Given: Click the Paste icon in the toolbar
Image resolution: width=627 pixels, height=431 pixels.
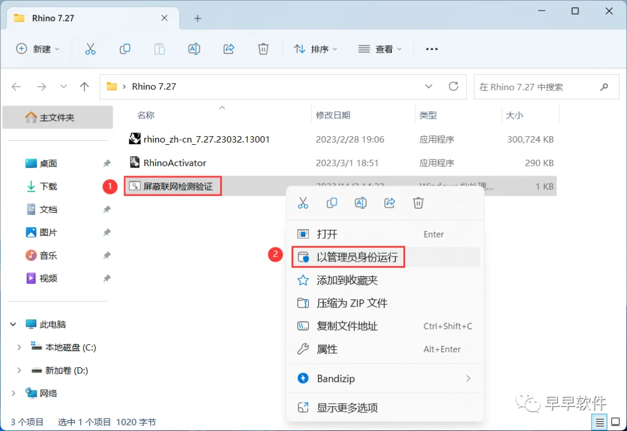Looking at the screenshot, I should click(160, 49).
